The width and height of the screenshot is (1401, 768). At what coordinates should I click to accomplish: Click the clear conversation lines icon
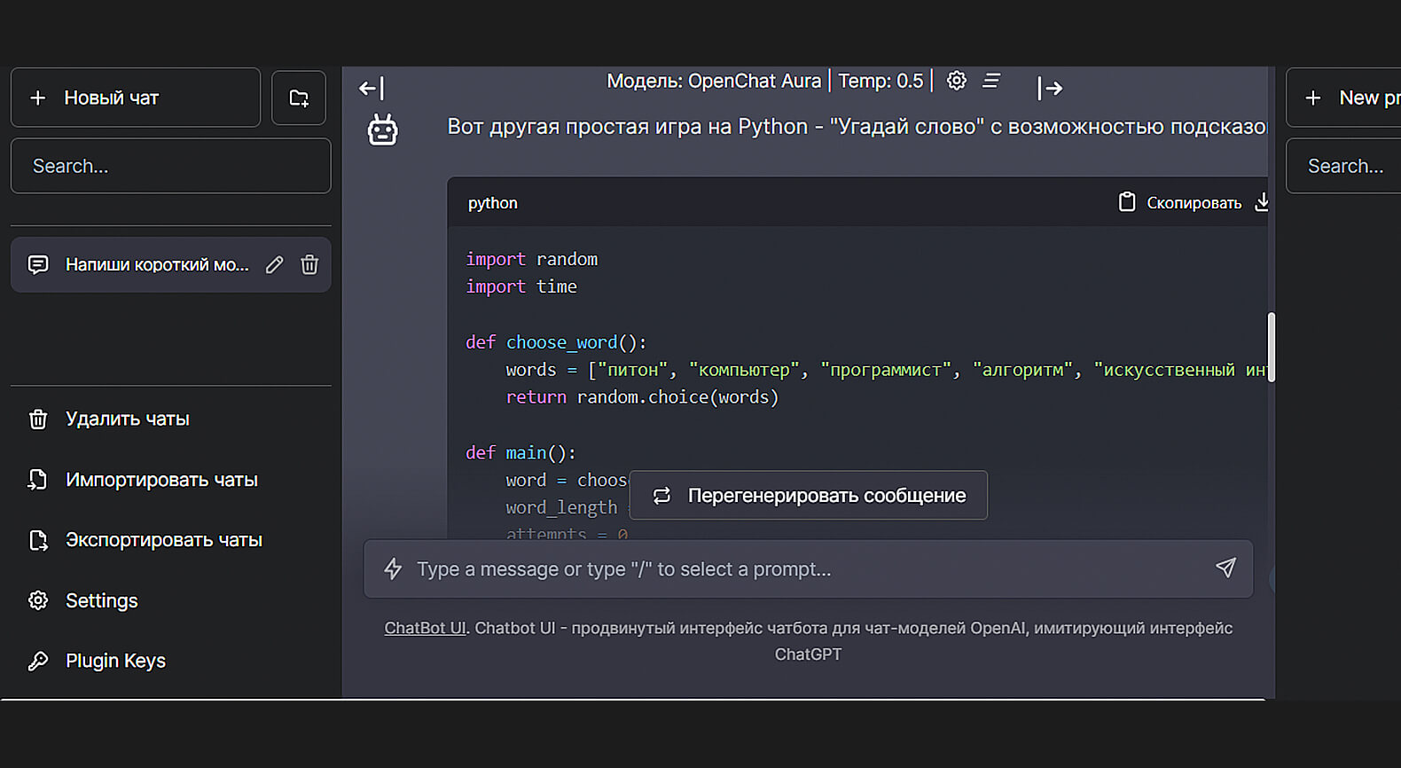[x=991, y=81]
